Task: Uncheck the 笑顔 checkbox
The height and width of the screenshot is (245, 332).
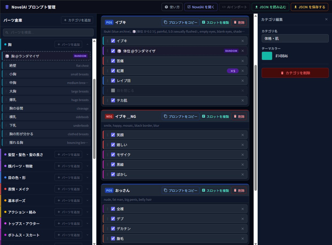Action: click(113, 135)
